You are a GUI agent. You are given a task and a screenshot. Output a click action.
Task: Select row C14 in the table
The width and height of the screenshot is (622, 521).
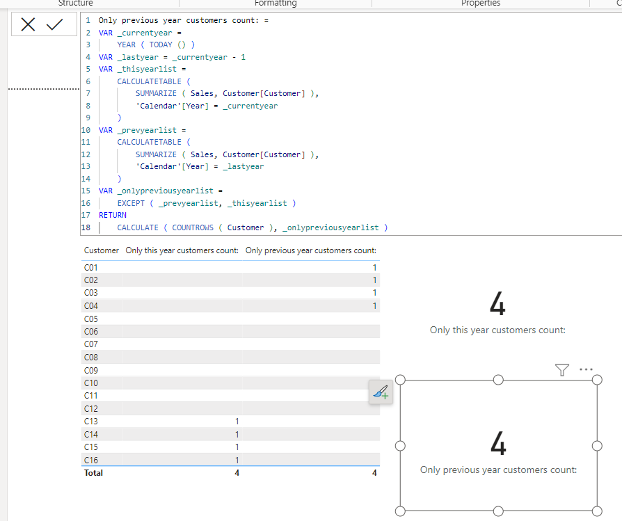click(230, 434)
